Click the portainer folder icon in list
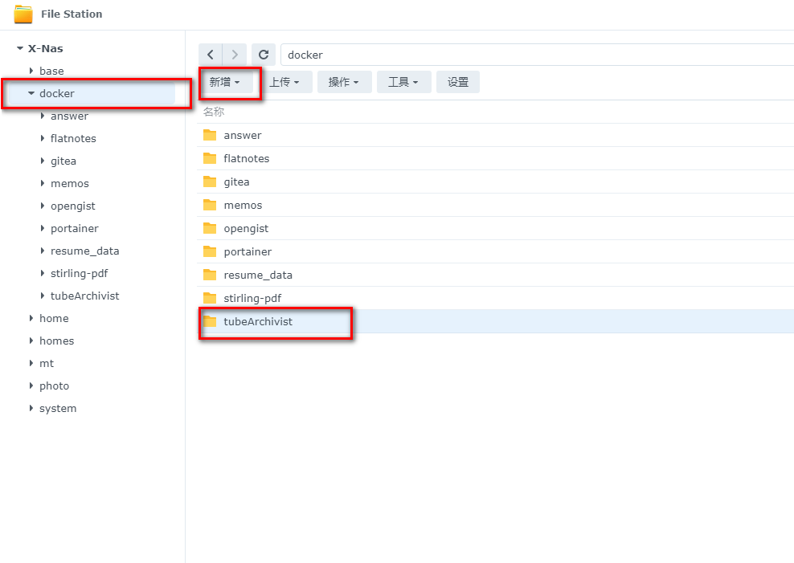Image resolution: width=794 pixels, height=563 pixels. pyautogui.click(x=211, y=251)
